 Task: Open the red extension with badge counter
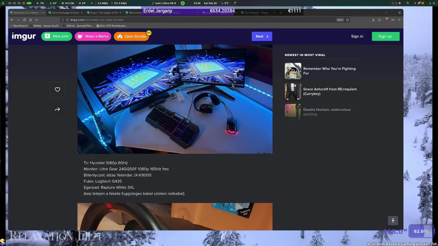[386, 20]
